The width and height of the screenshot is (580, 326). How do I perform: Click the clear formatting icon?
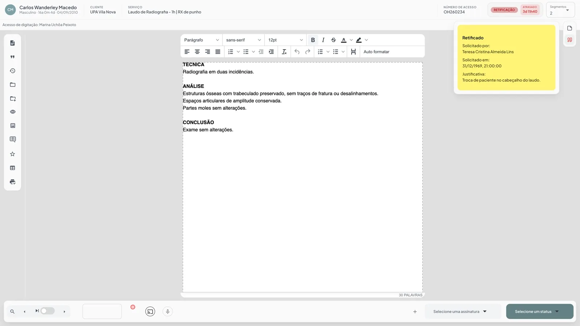click(x=284, y=52)
